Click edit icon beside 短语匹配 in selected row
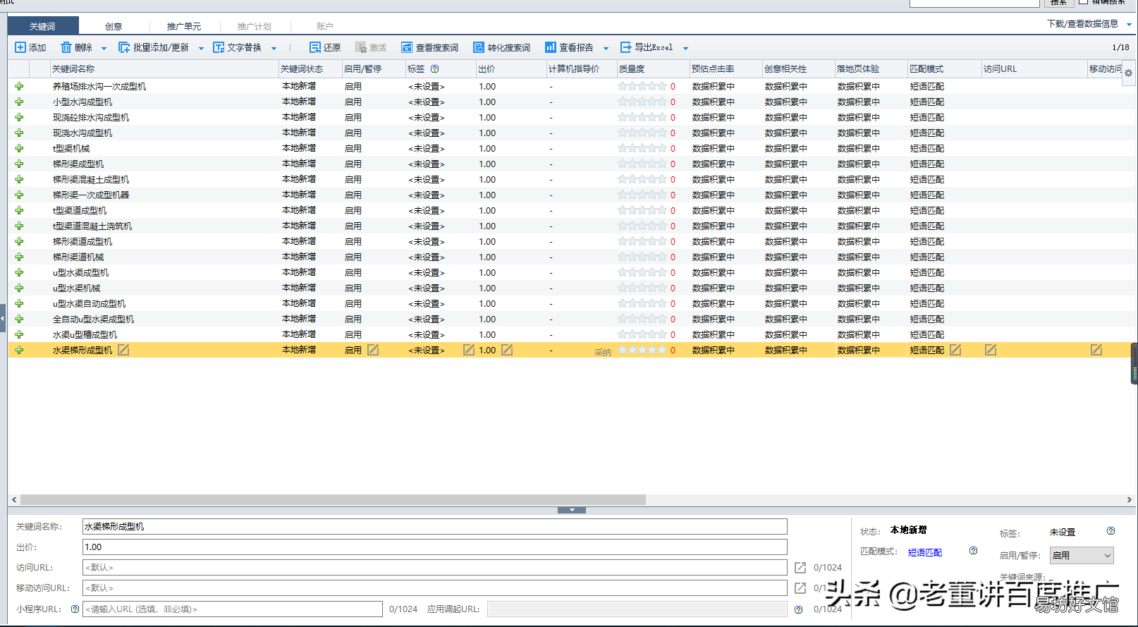 click(955, 350)
